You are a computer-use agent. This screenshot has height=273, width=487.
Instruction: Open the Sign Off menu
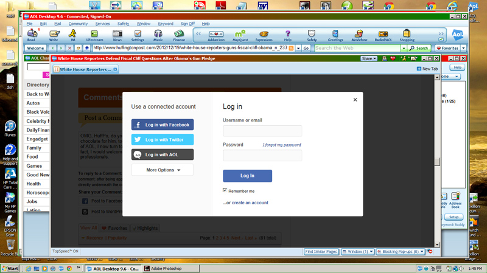point(187,24)
